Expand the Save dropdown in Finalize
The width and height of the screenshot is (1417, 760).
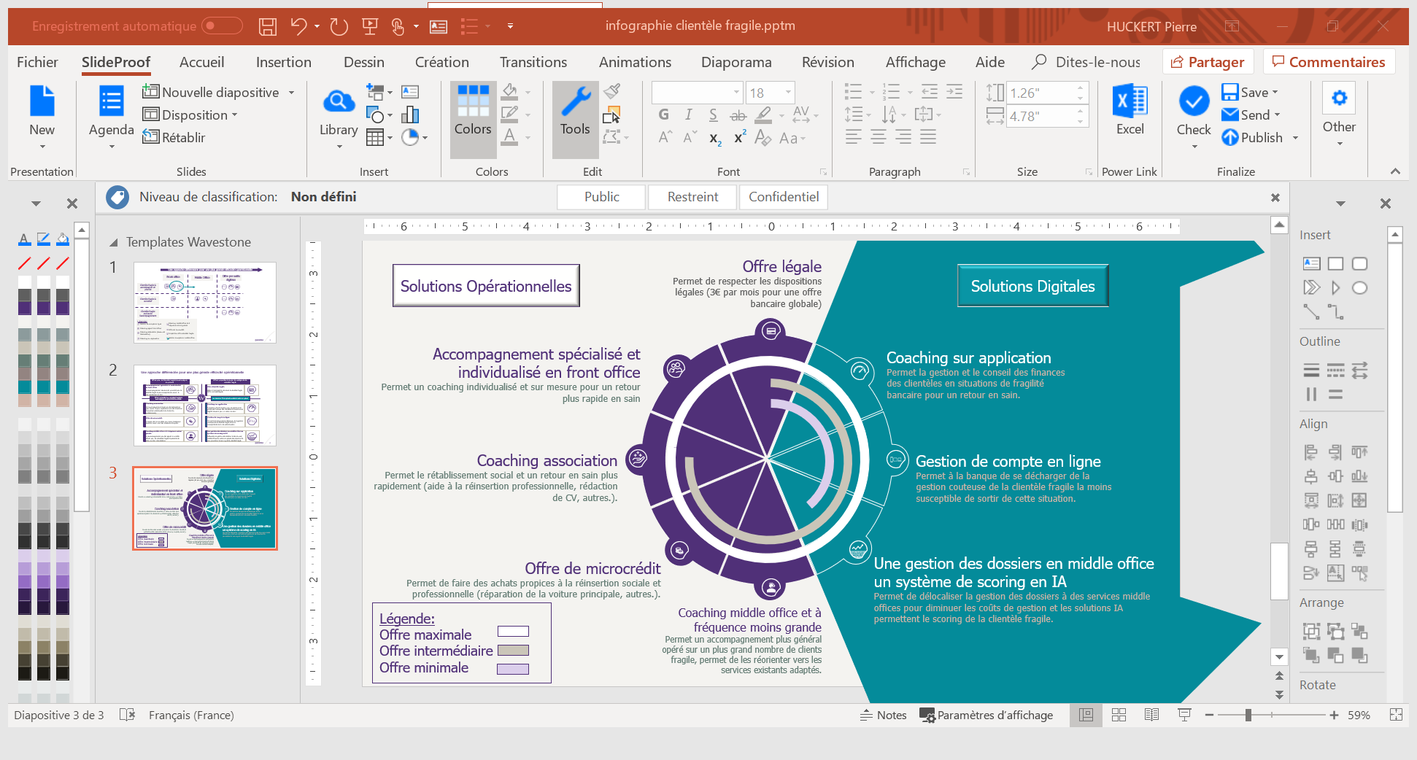[x=1275, y=93]
